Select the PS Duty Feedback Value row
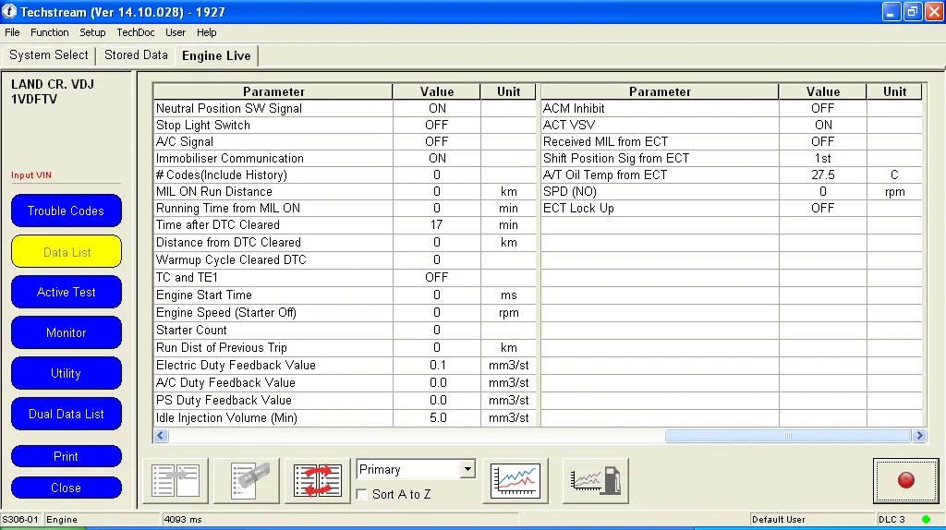 click(x=346, y=401)
